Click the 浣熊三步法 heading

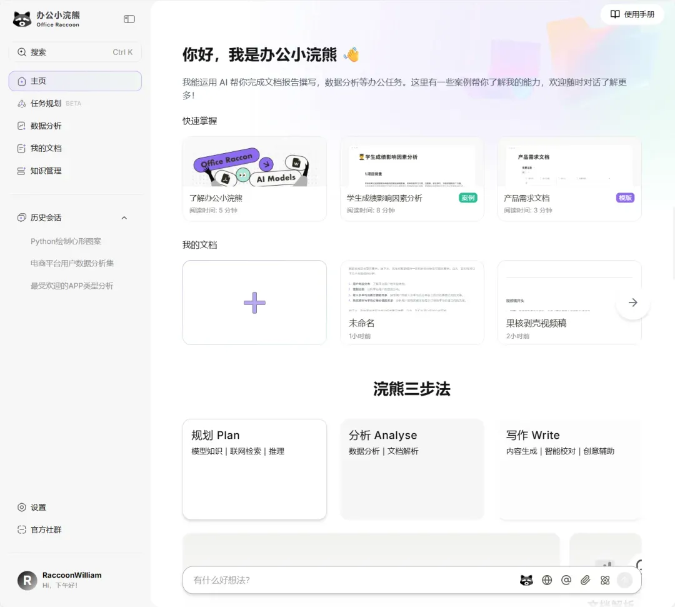(412, 389)
